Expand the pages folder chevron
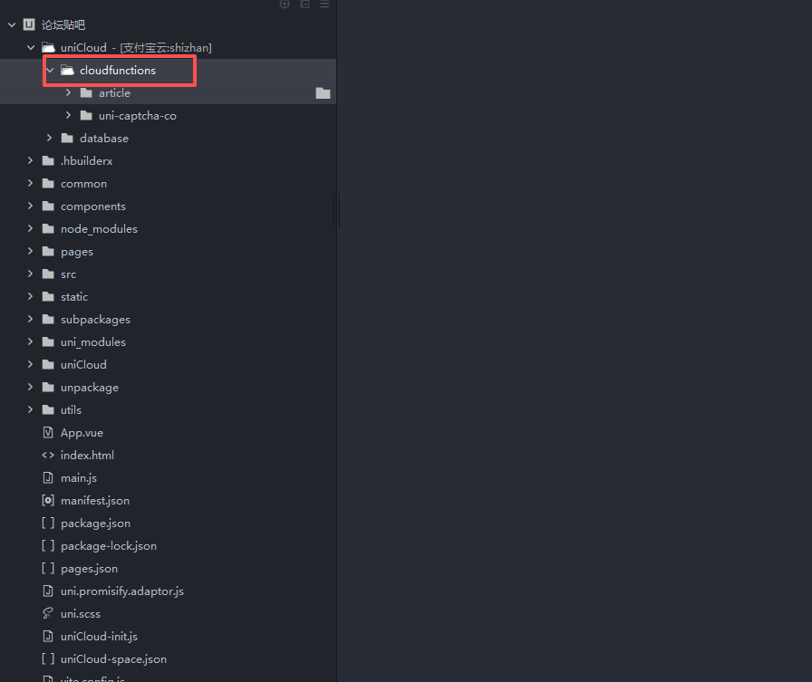Screen dimensions: 812x682 coord(30,252)
